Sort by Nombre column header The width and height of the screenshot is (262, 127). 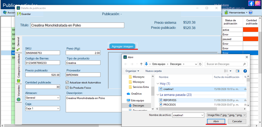163,77
